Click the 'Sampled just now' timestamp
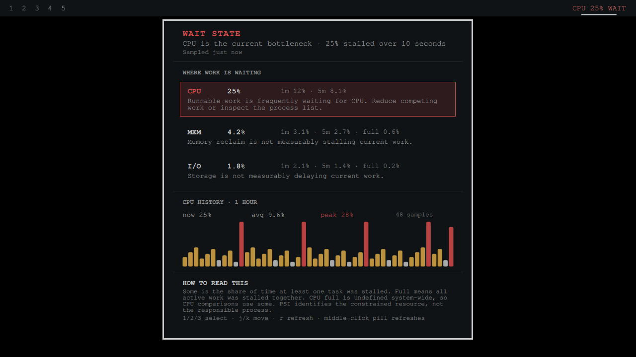The height and width of the screenshot is (357, 636). [x=212, y=53]
